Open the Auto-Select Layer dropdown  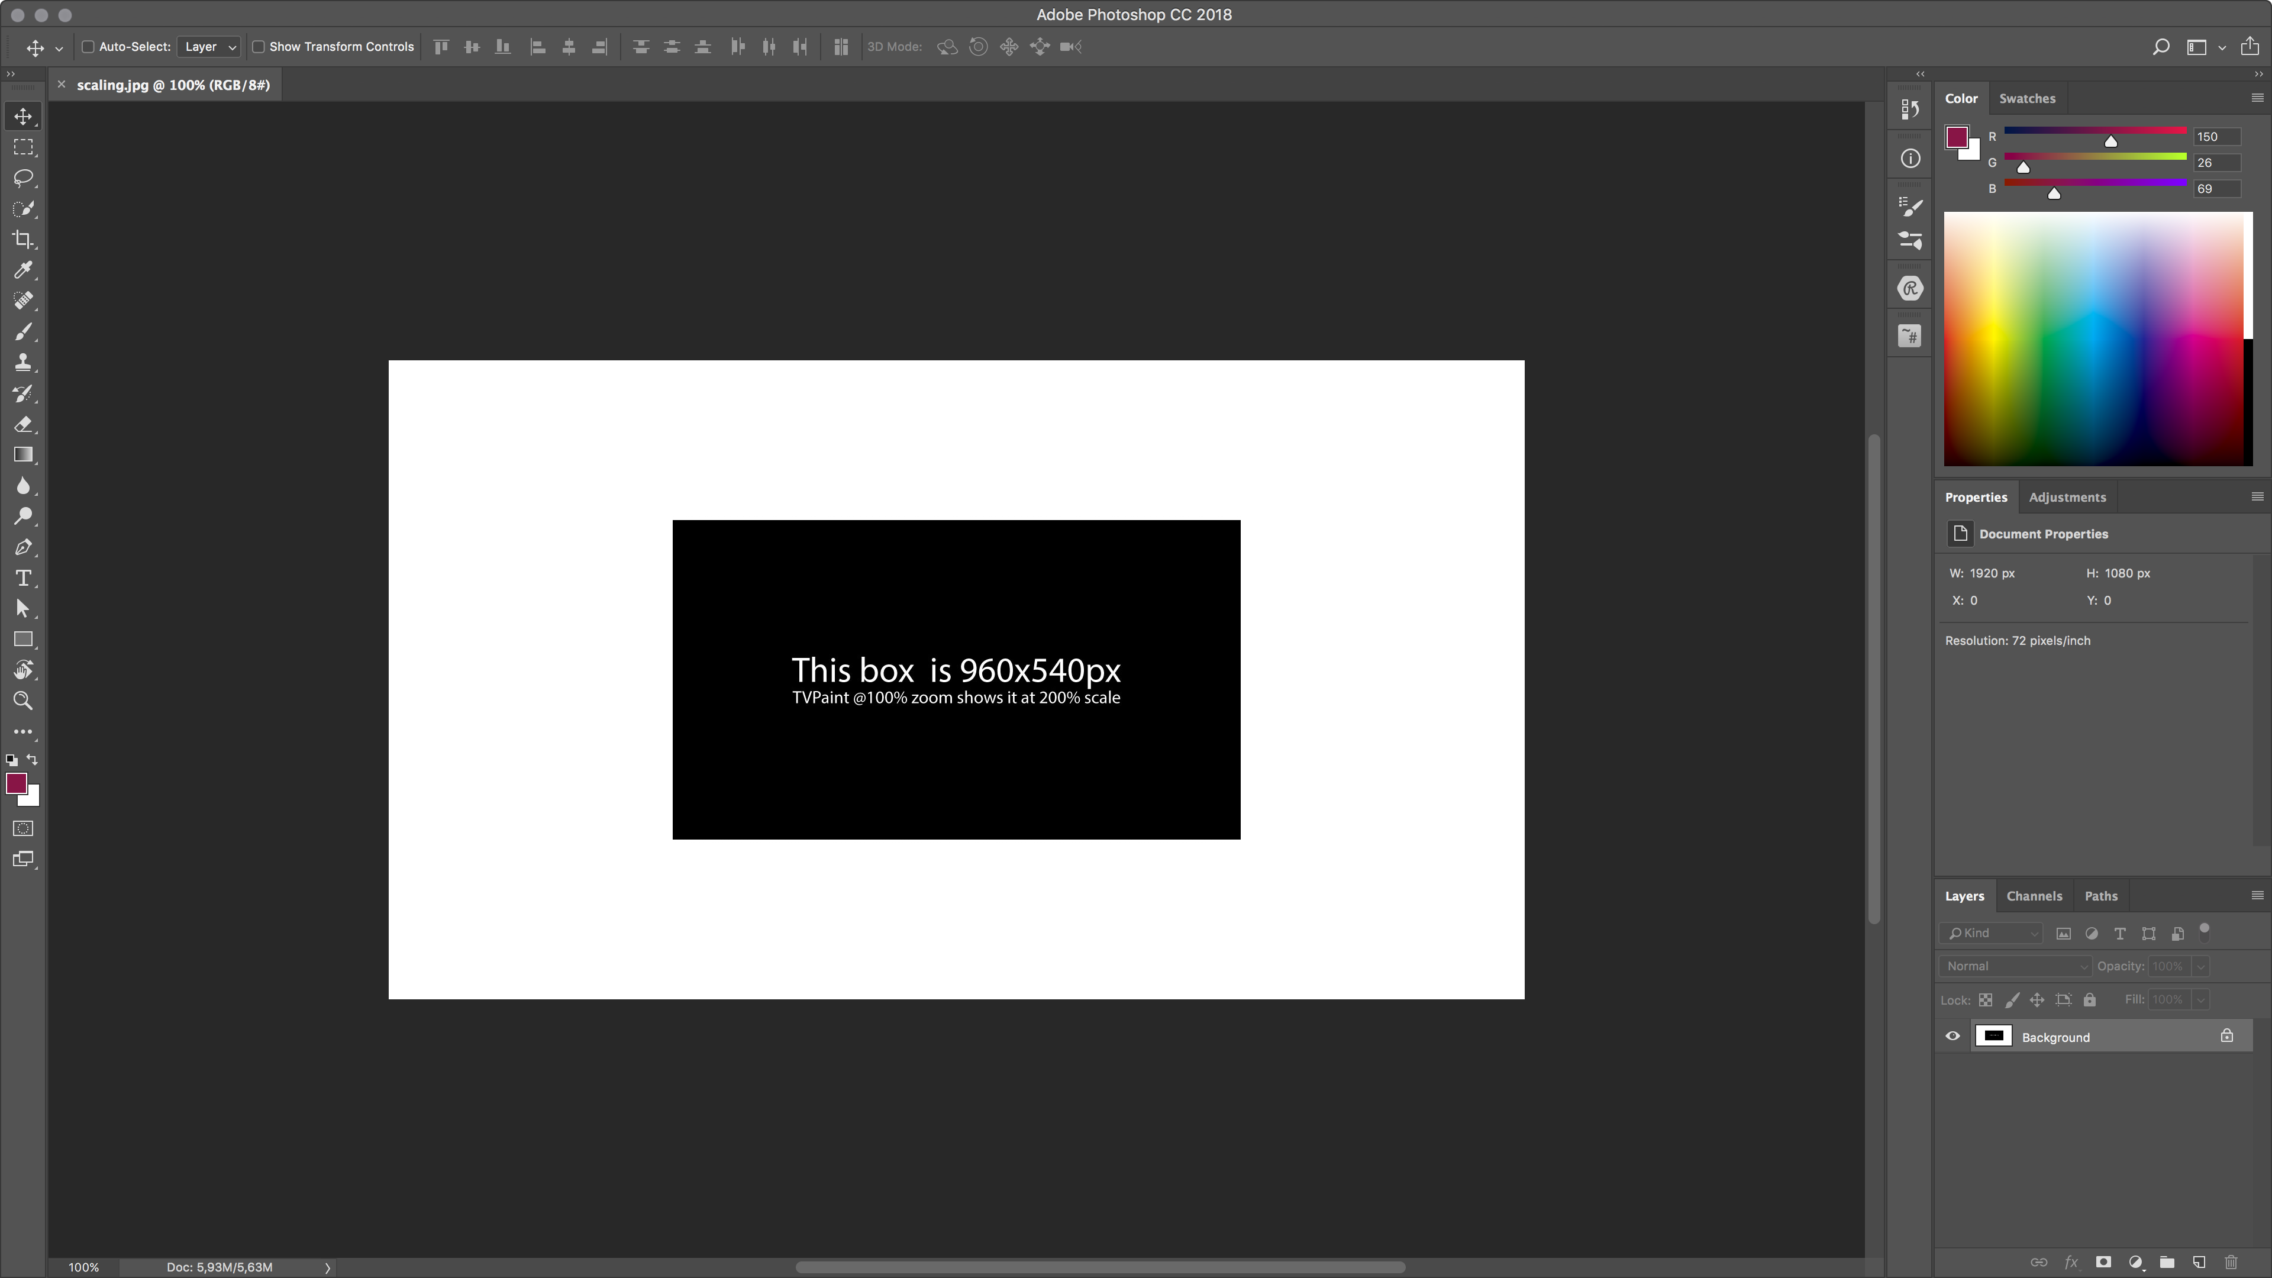pos(209,47)
